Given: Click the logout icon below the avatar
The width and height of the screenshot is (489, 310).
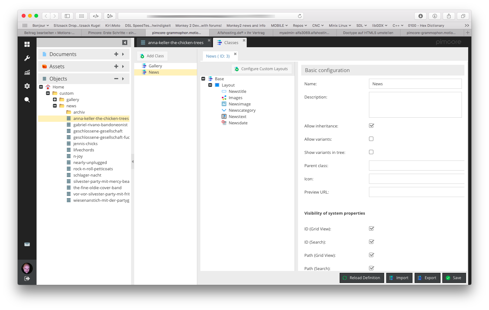Looking at the screenshot, I should click(x=27, y=279).
